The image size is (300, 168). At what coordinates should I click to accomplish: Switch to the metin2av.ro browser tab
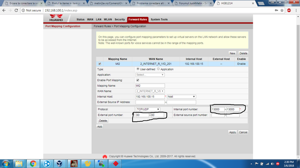coord(108,3)
